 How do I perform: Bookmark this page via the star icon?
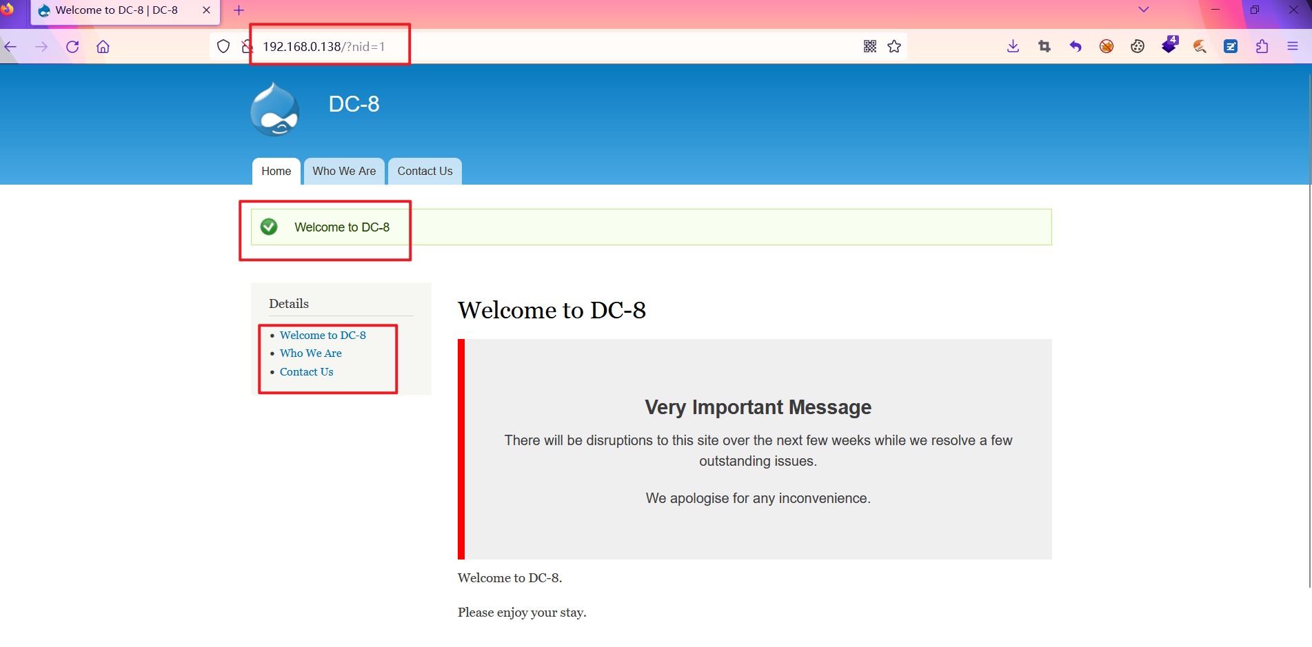894,46
